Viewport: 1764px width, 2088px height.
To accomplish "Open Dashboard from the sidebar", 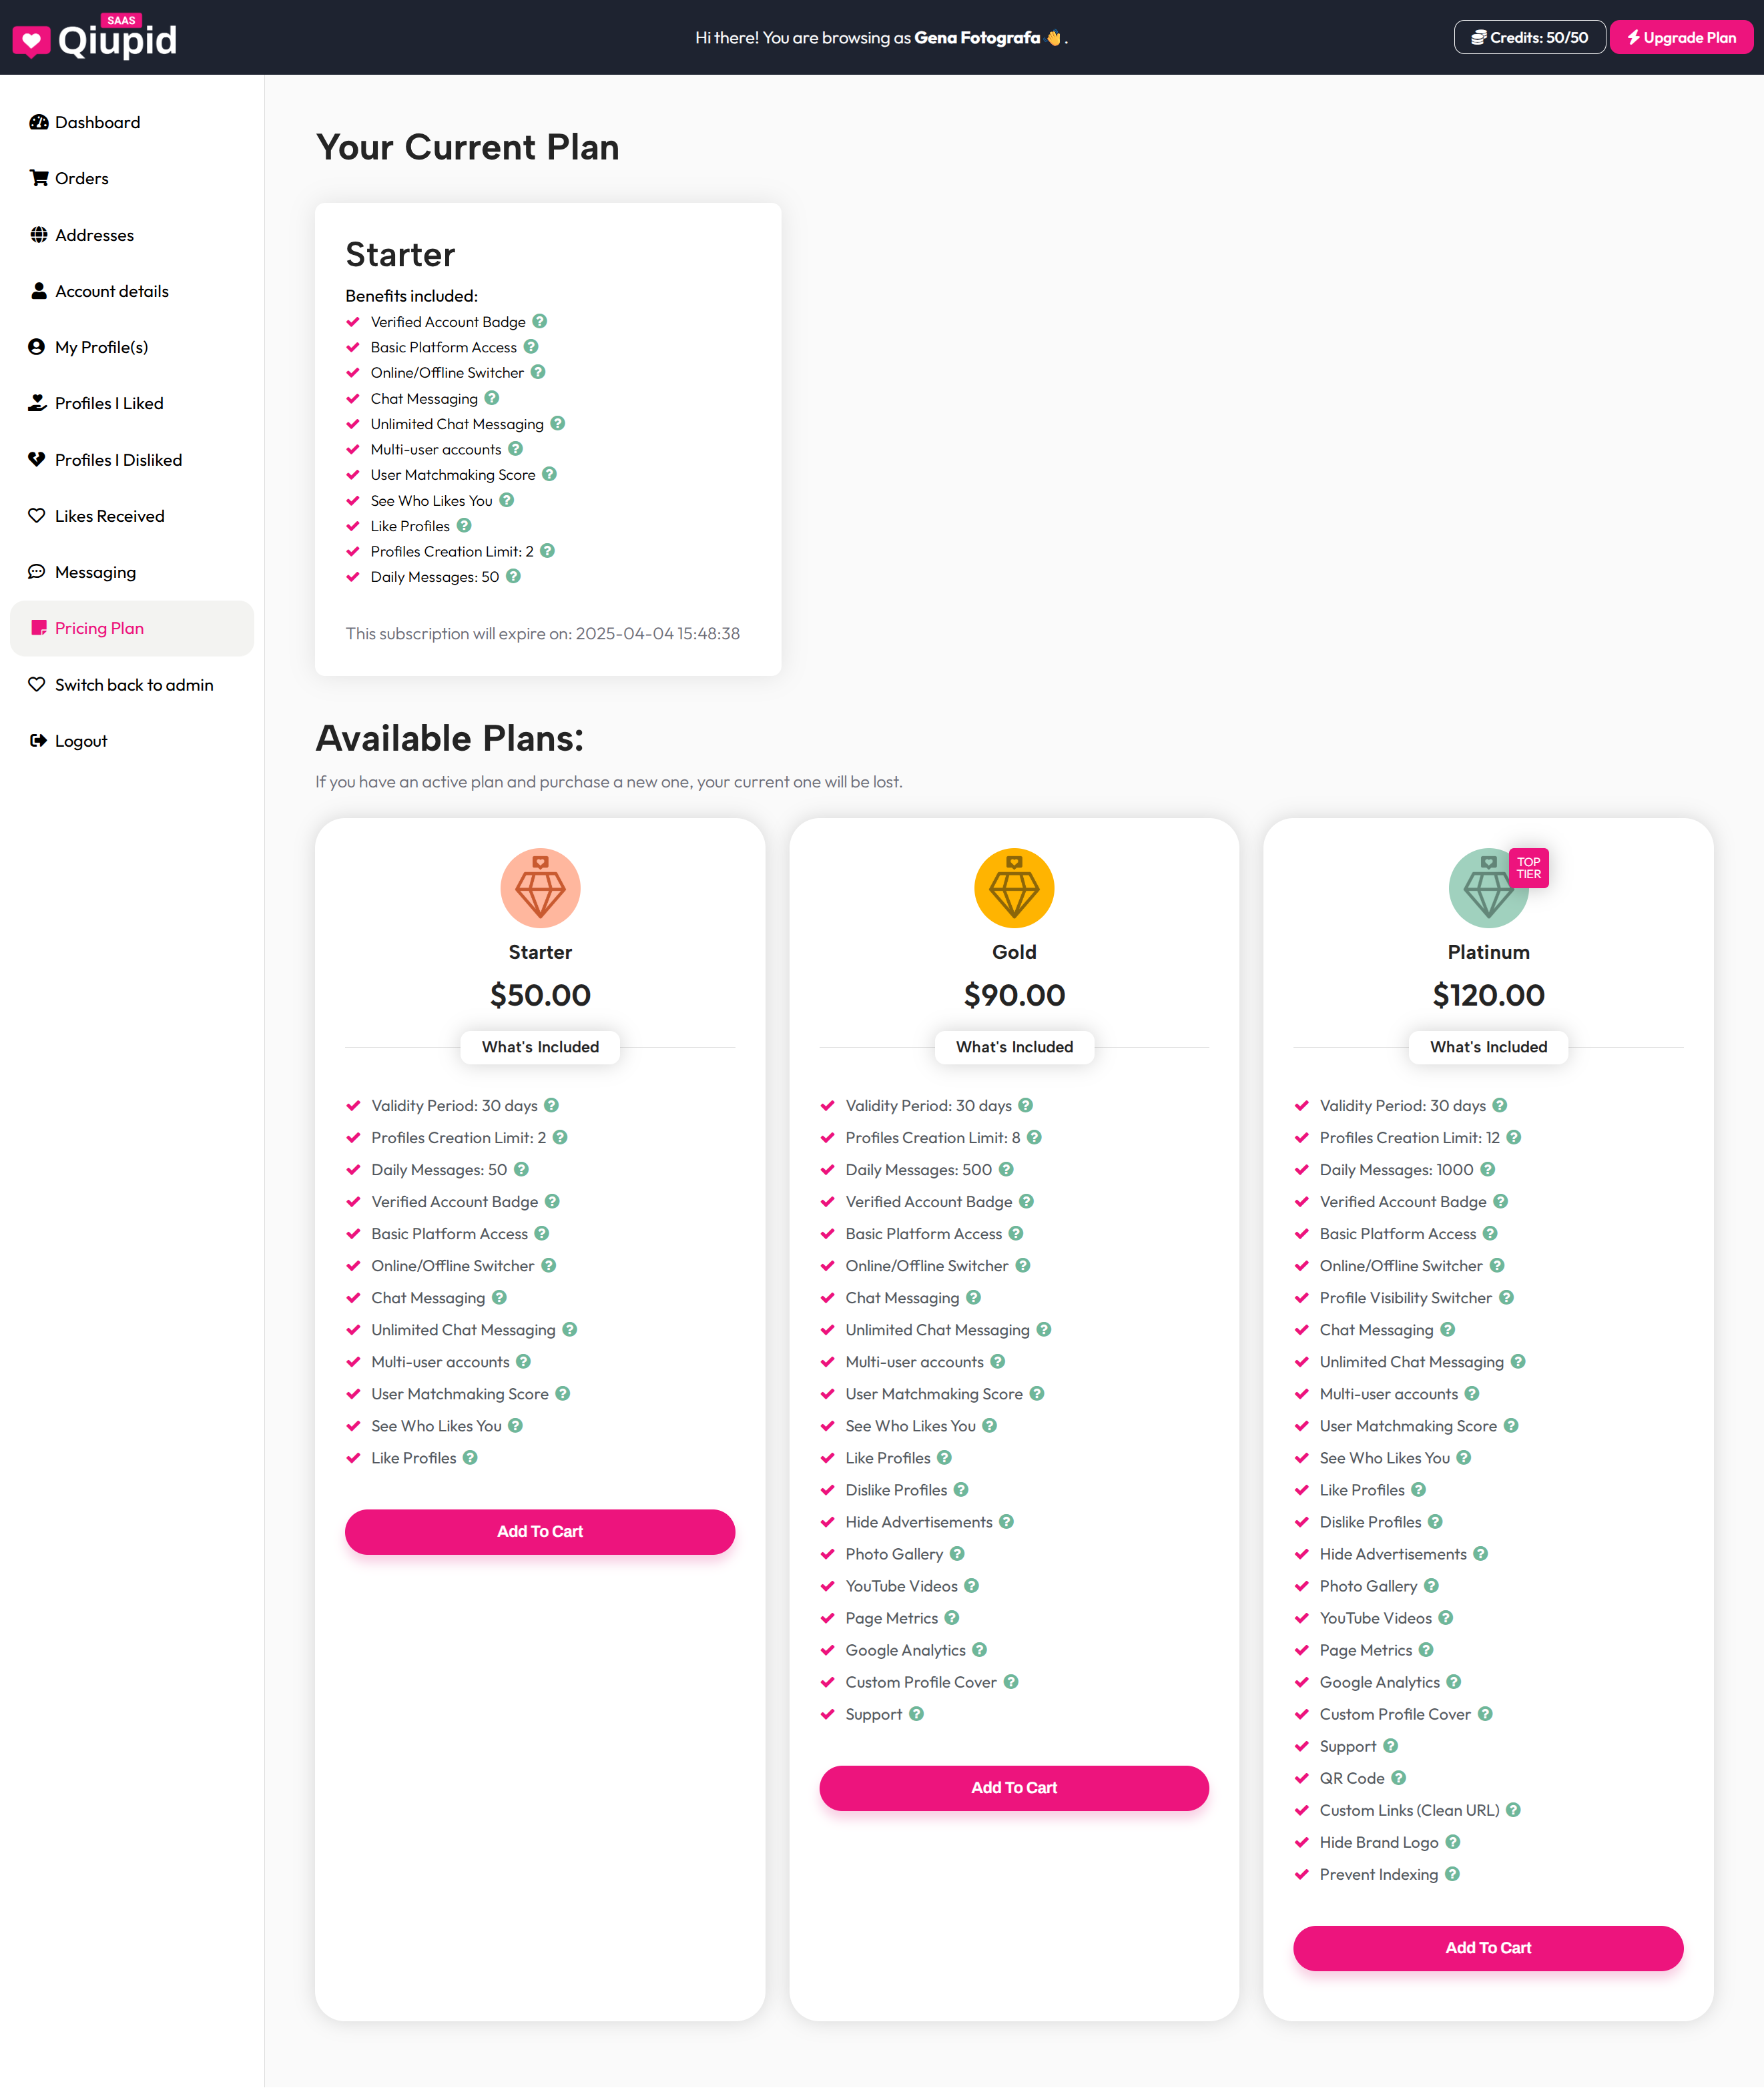I will (x=97, y=122).
